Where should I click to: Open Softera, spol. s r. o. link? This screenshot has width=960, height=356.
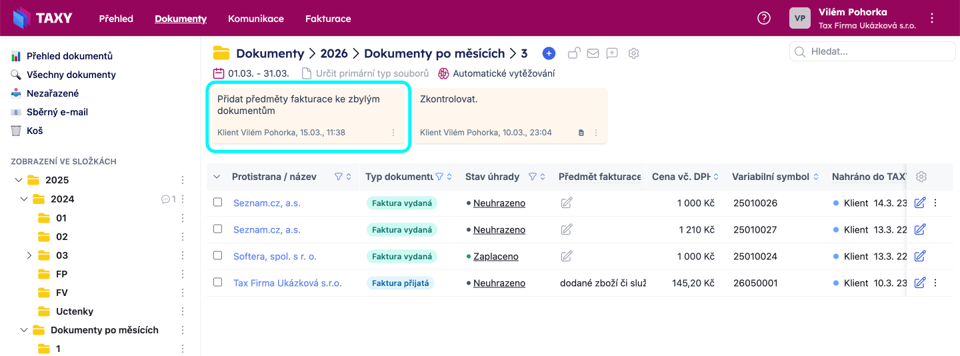pyautogui.click(x=275, y=256)
